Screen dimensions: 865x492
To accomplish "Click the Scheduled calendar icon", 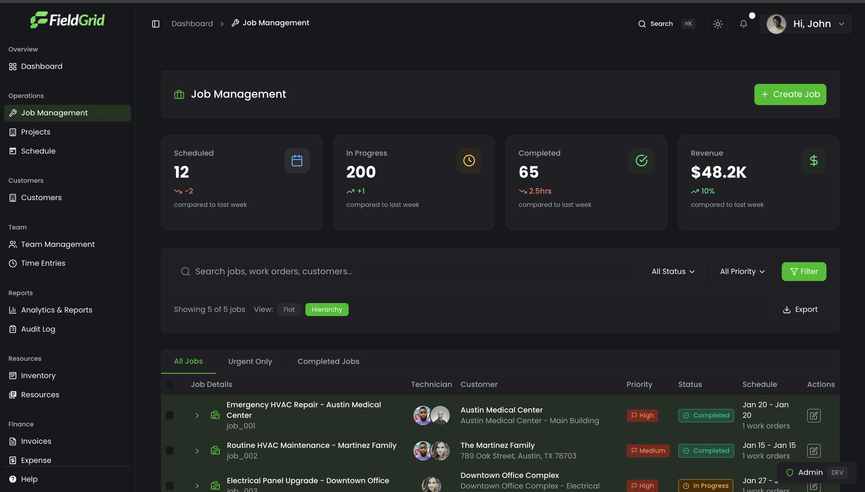I will [297, 161].
